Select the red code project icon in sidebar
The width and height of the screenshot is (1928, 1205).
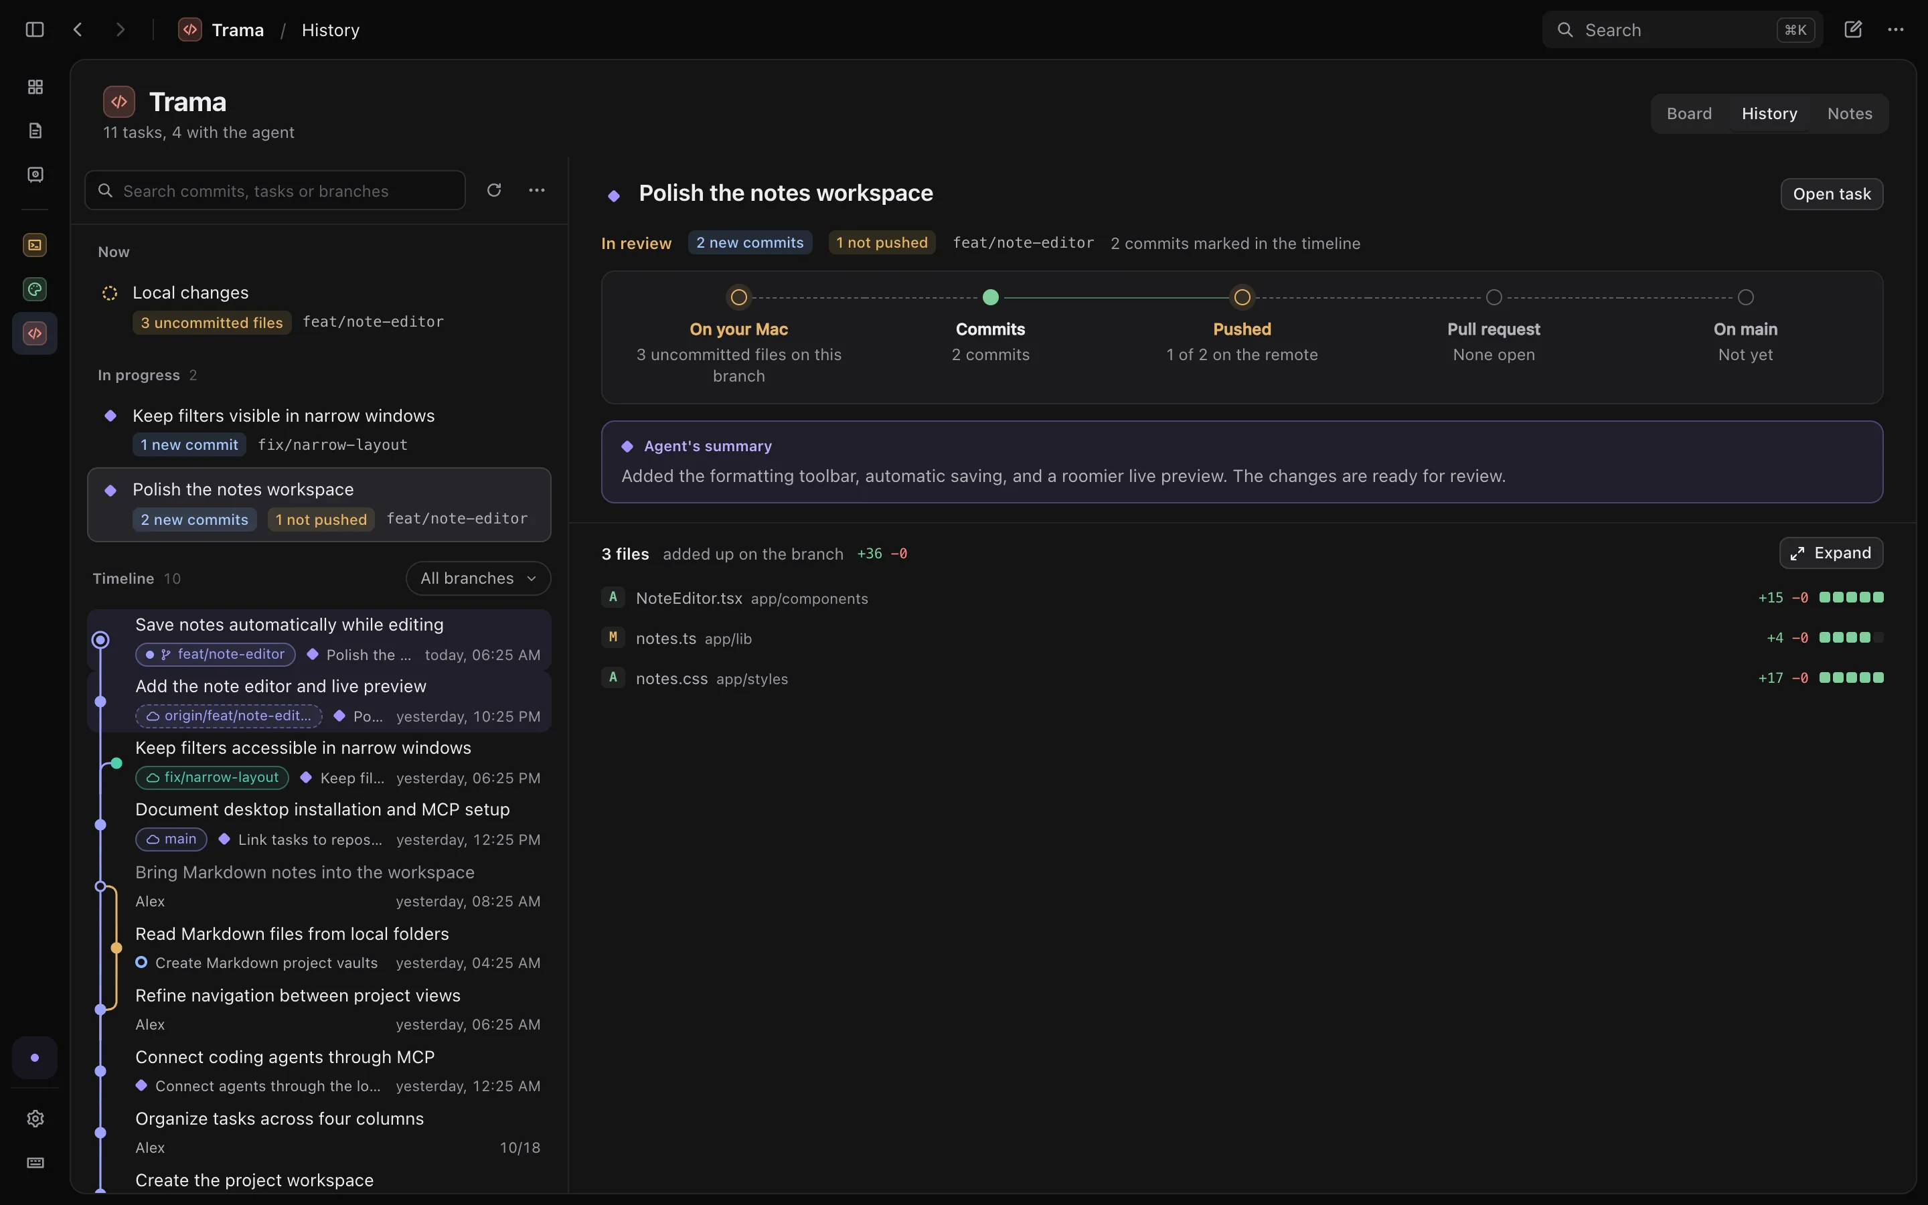click(x=35, y=333)
